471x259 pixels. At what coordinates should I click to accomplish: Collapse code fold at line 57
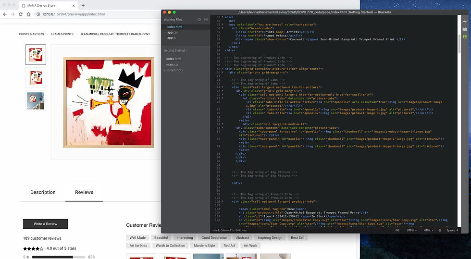coord(223,25)
